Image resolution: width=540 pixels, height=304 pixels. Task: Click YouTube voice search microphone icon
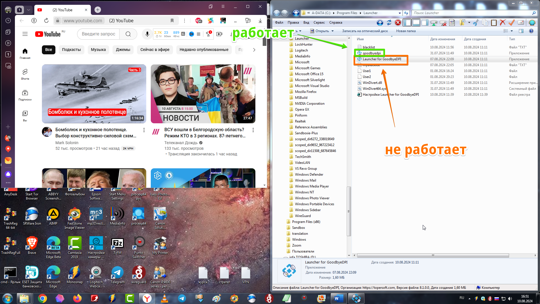147,34
